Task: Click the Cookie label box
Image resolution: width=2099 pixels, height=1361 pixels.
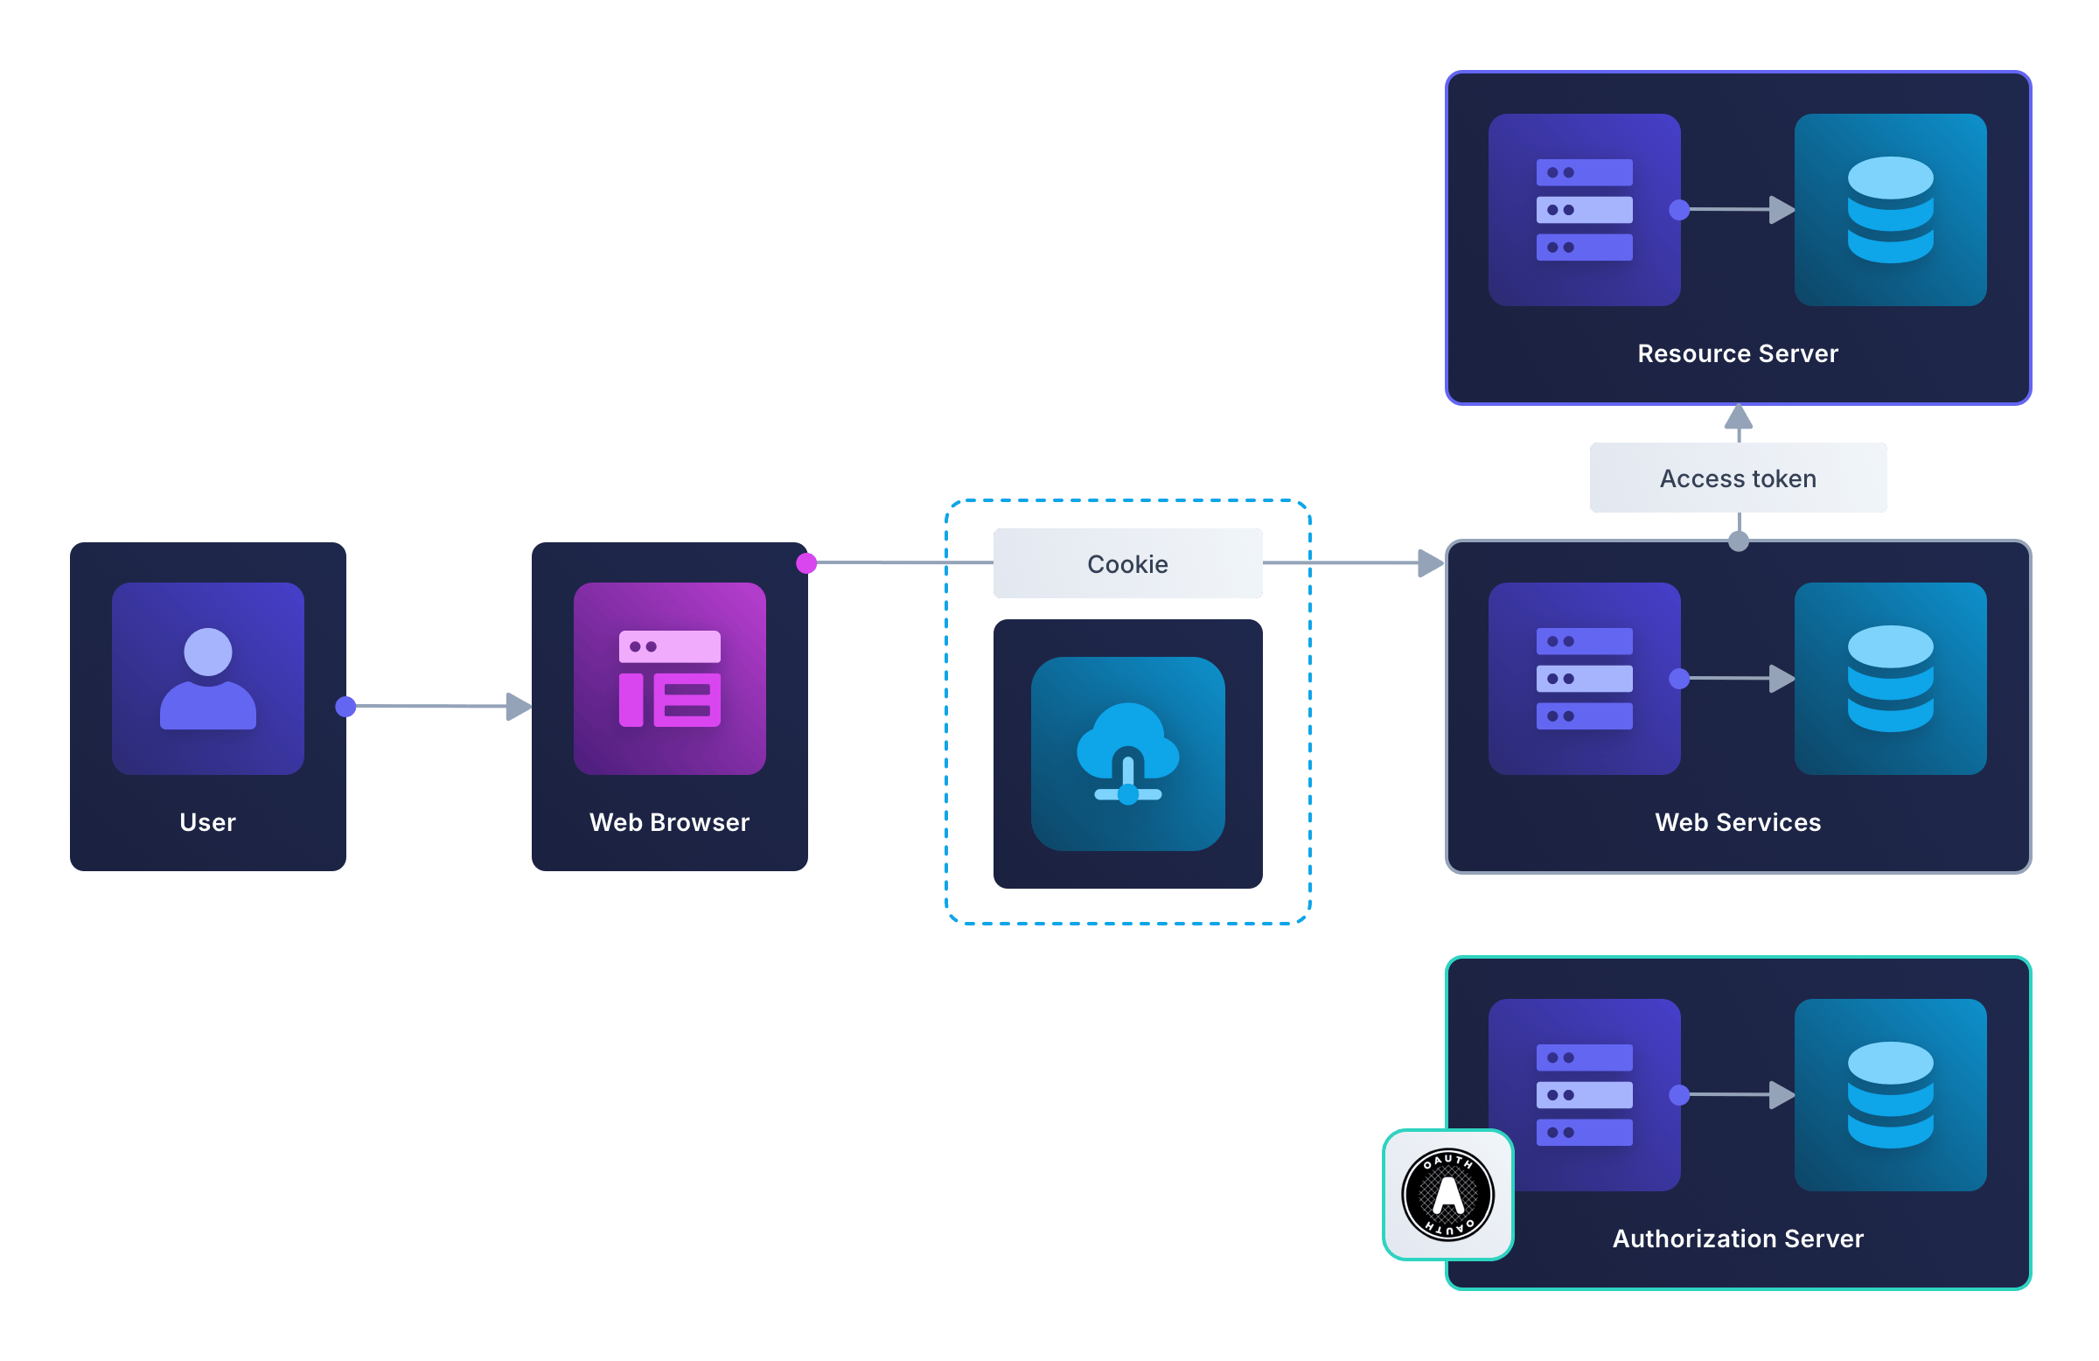Action: click(1128, 563)
